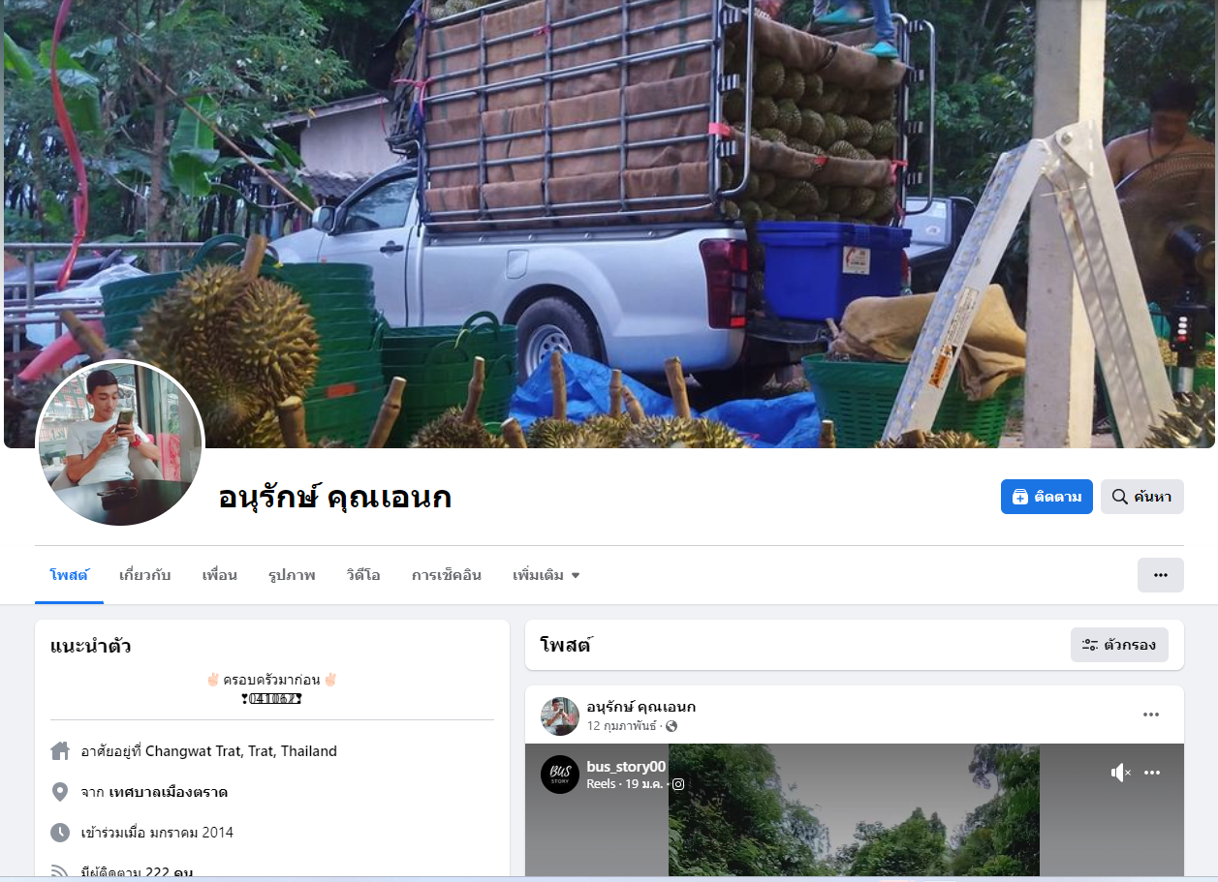Click the clock icon beside the join date
The height and width of the screenshot is (882, 1218).
click(x=60, y=833)
